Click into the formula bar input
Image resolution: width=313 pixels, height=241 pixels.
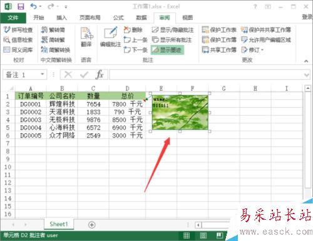tap(207, 74)
